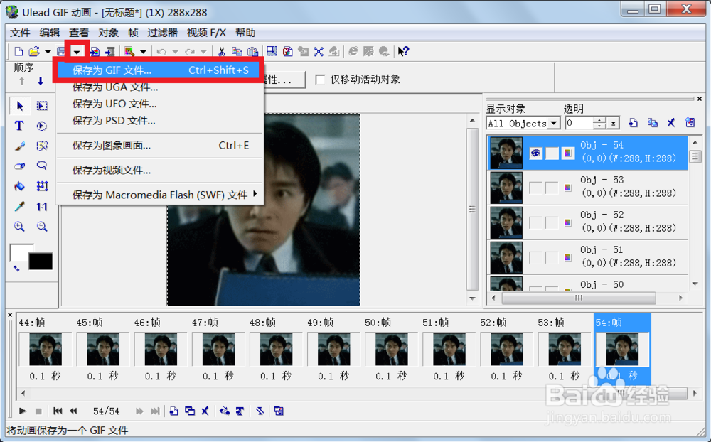The height and width of the screenshot is (442, 711).
Task: Click the What's This help arrow icon
Action: click(x=403, y=52)
